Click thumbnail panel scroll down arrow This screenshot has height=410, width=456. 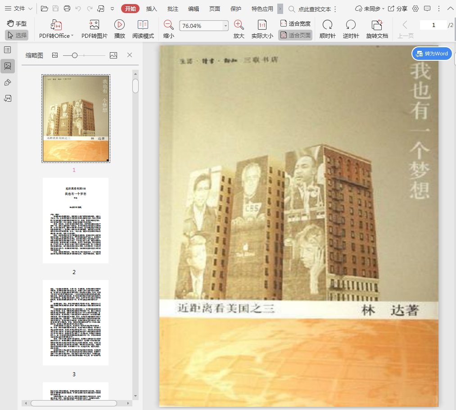(x=135, y=396)
